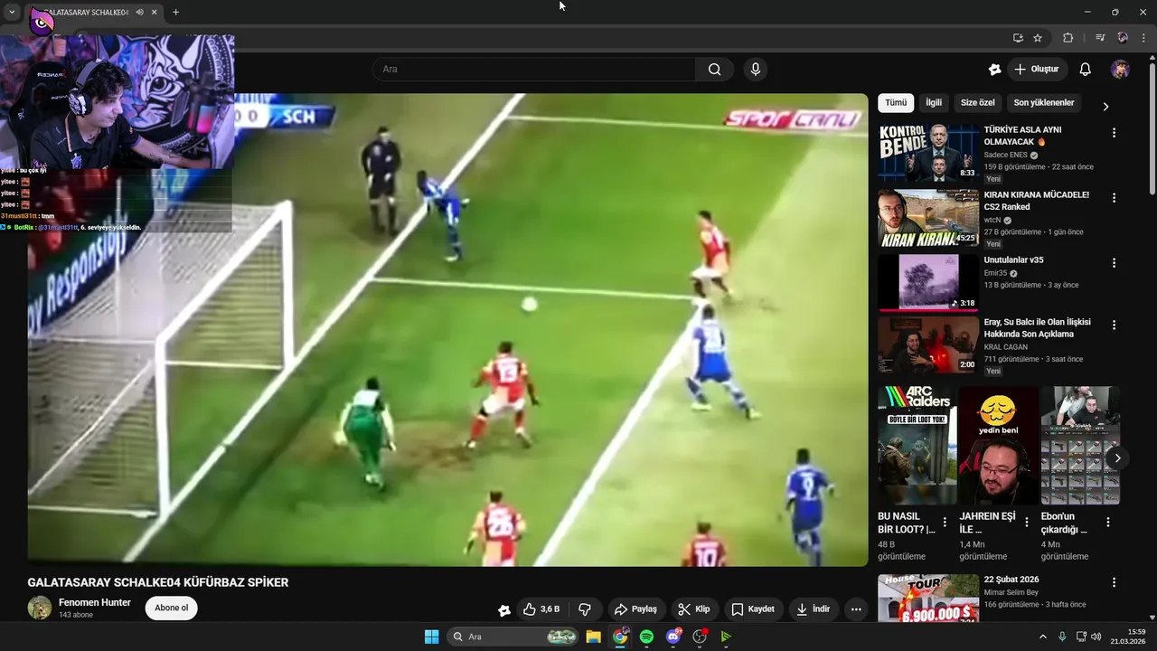1157x651 pixels.
Task: Select the İlgili filter chip
Action: (x=934, y=103)
